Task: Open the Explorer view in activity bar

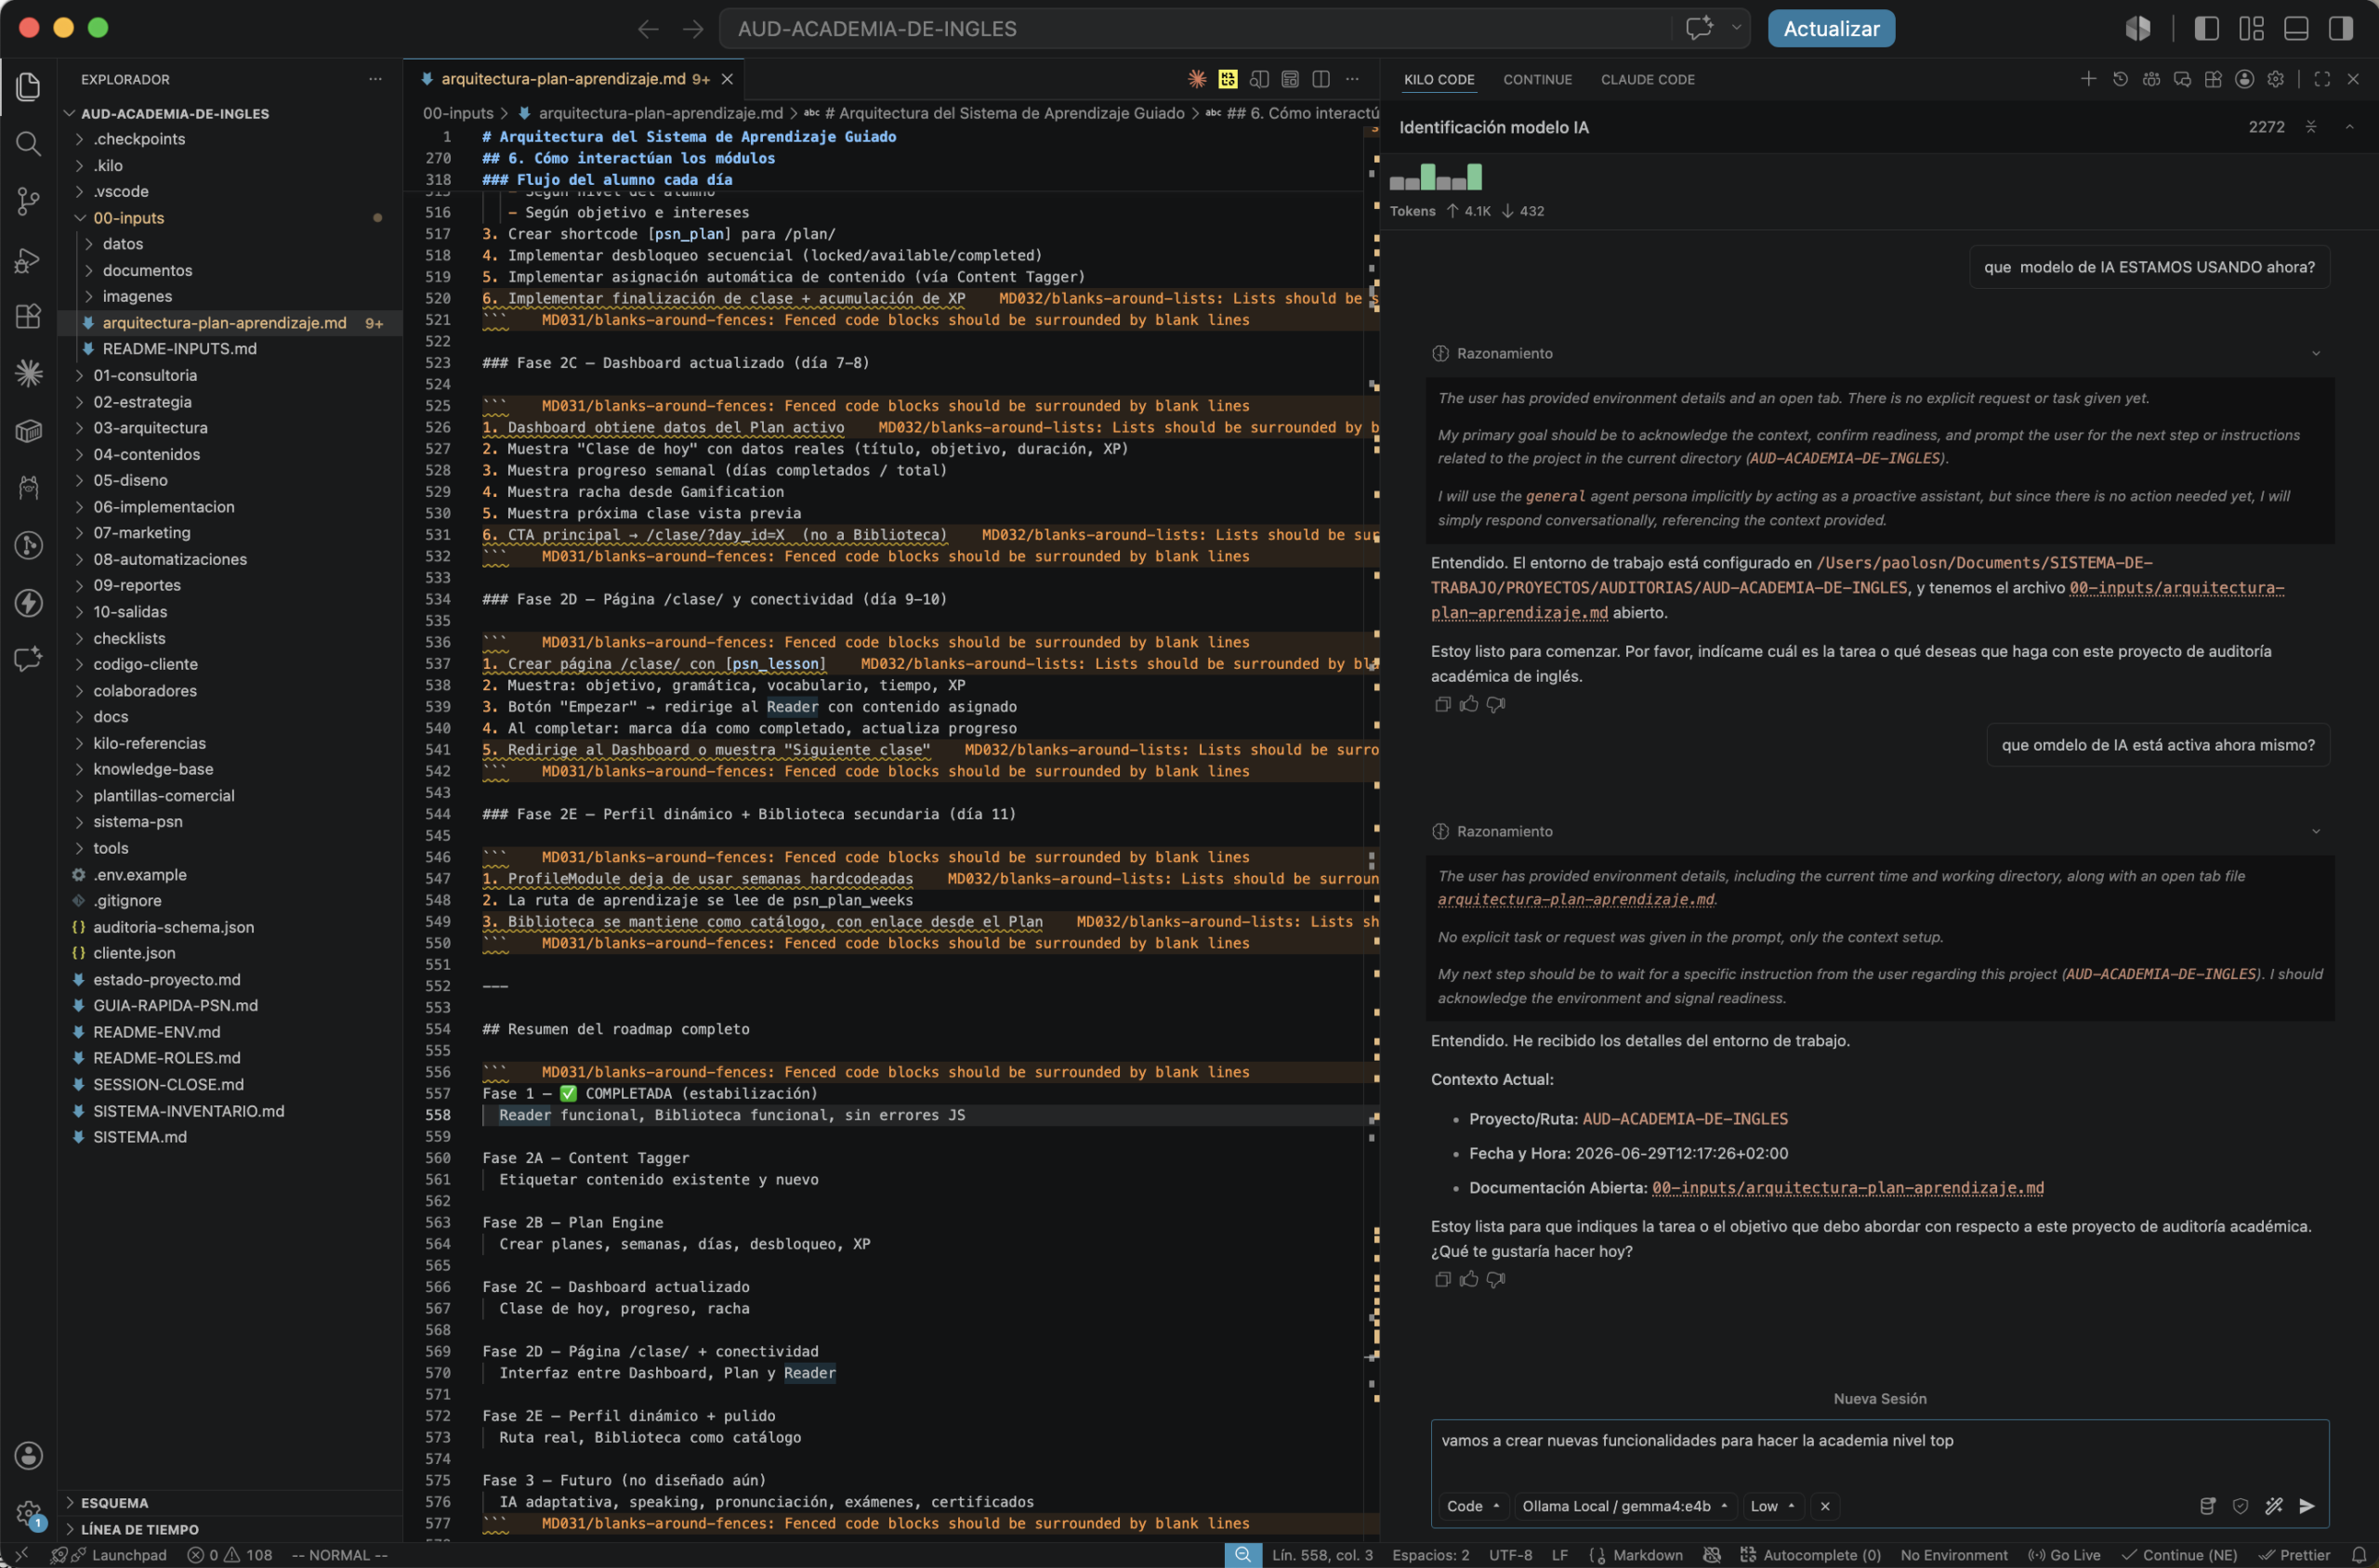Action: pos(28,87)
